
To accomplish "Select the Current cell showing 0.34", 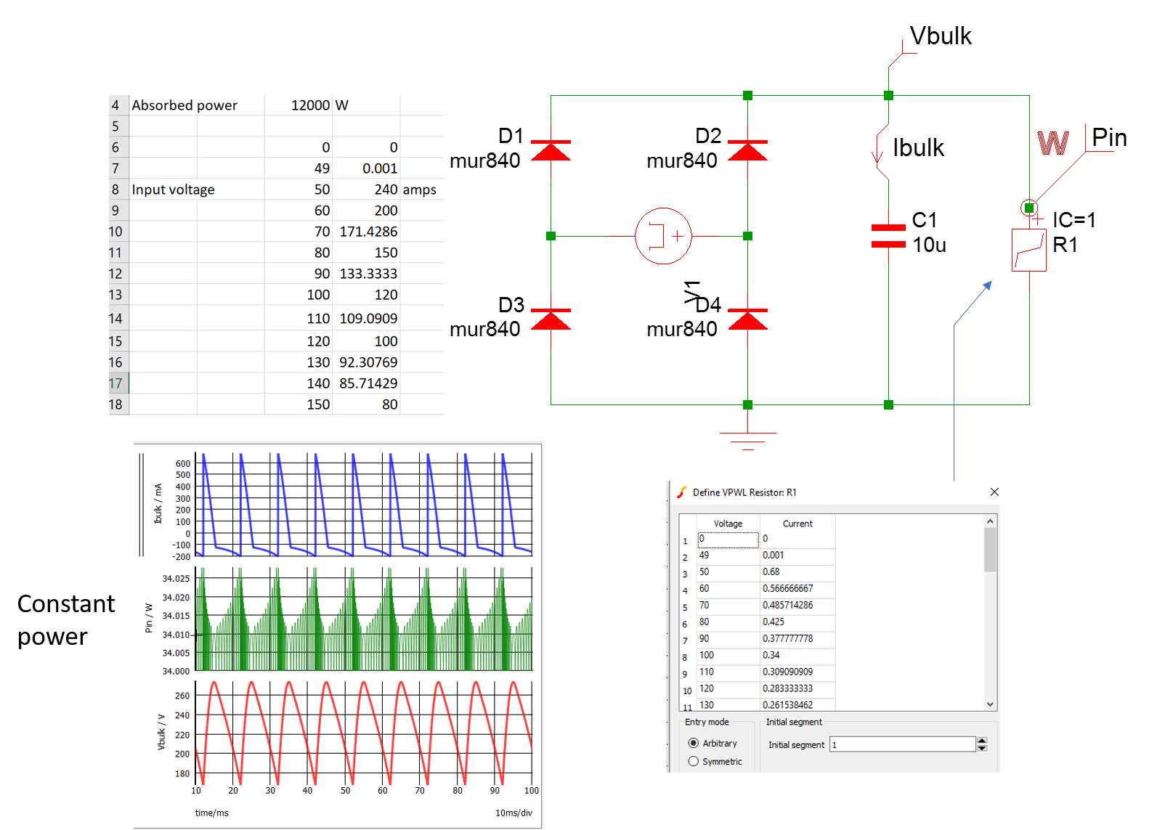I will [x=797, y=656].
